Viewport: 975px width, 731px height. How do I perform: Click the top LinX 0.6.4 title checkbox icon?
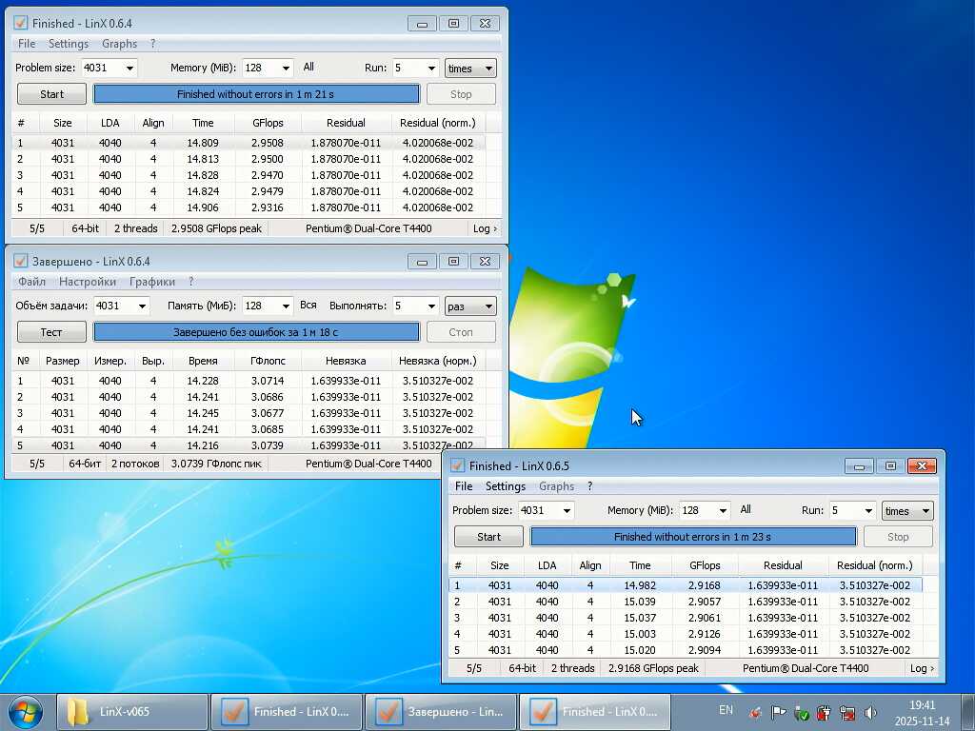[x=21, y=23]
